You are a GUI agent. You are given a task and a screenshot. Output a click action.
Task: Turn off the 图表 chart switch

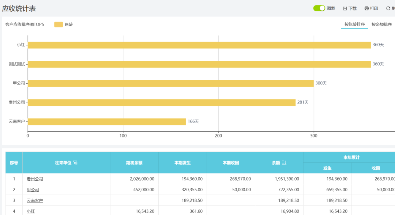[x=319, y=8]
